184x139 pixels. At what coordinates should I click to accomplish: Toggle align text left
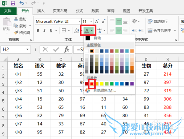[112, 30]
